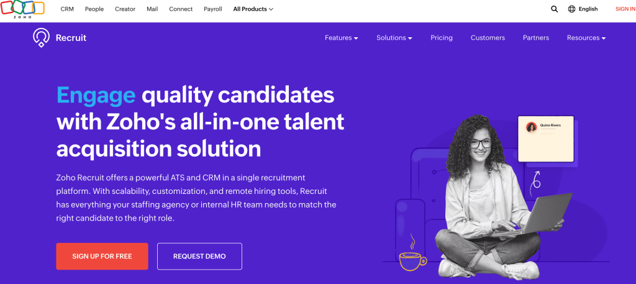
Task: Click the Zoho logo icon
Action: (23, 10)
